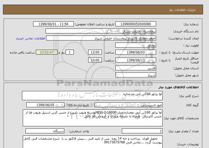Click the label مشخصات کالای مورد نیاز
209x148 pixels.
(181, 118)
